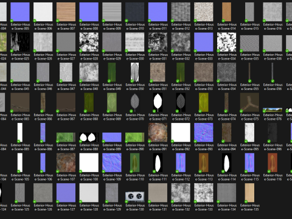
Task: Click the dark fabric thumbnail Exterior-House-Scene-010
Action: (x=135, y=12)
